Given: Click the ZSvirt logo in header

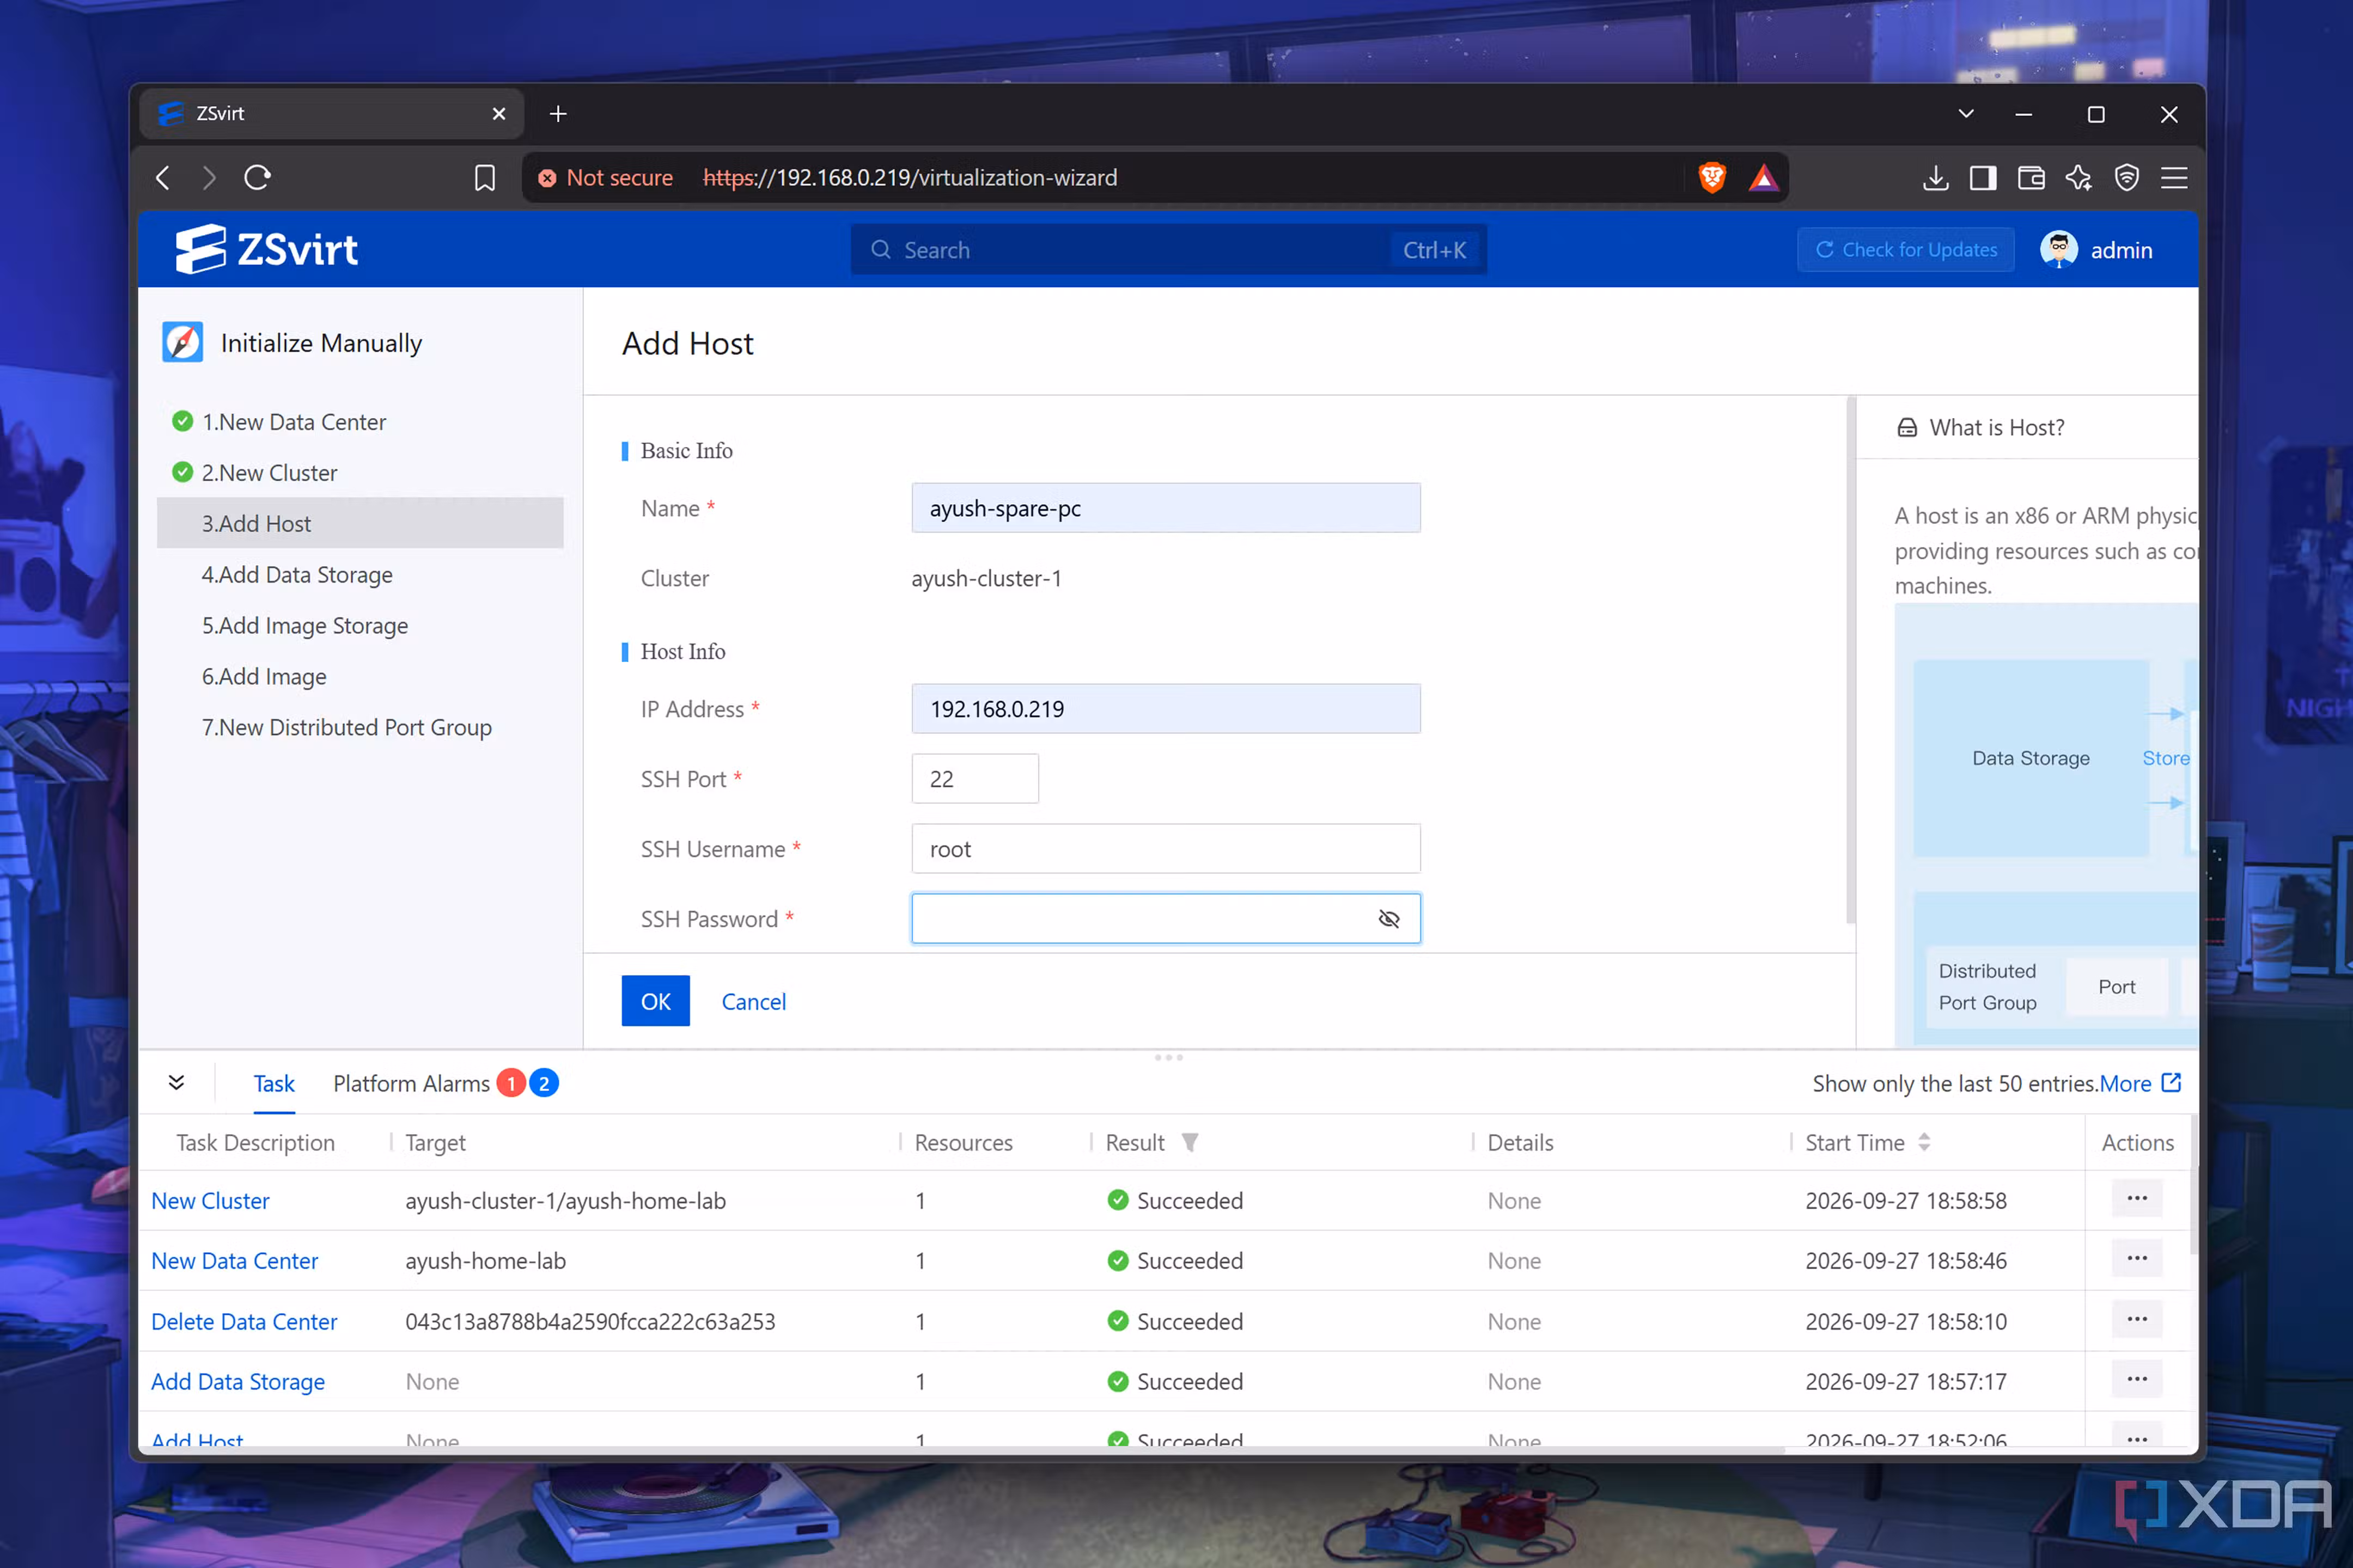Looking at the screenshot, I should pos(266,249).
